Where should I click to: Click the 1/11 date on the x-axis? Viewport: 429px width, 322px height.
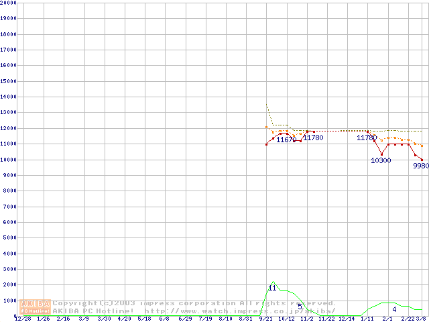[x=367, y=319]
